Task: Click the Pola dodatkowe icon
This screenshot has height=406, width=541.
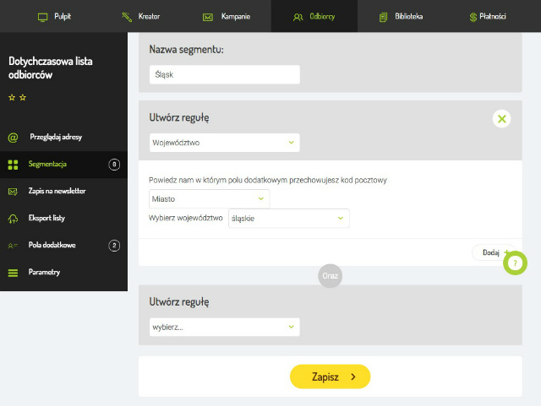Action: coord(13,246)
